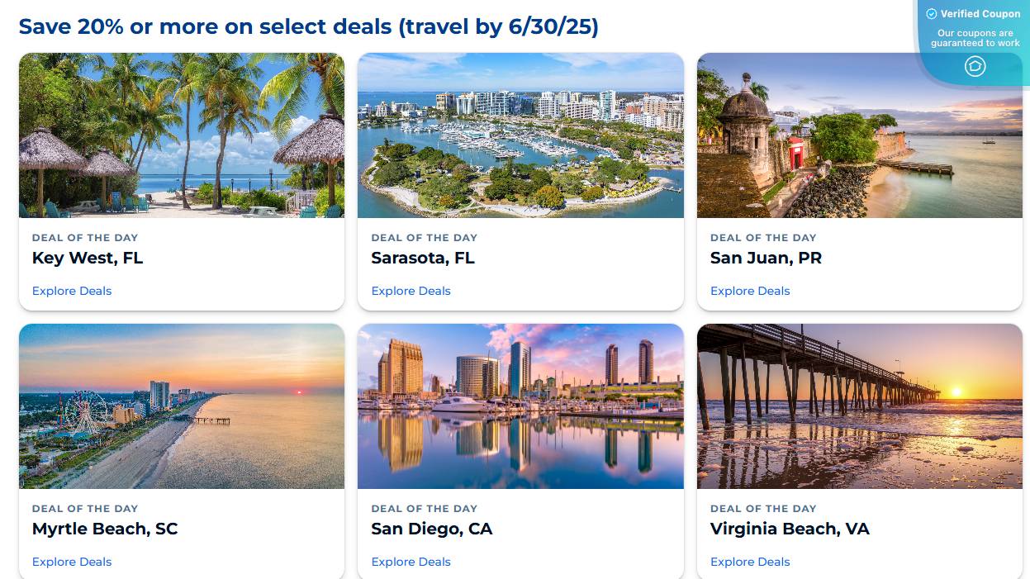Click the Myrtle Beach ferris wheel photo
Image resolution: width=1030 pixels, height=579 pixels.
click(x=182, y=406)
